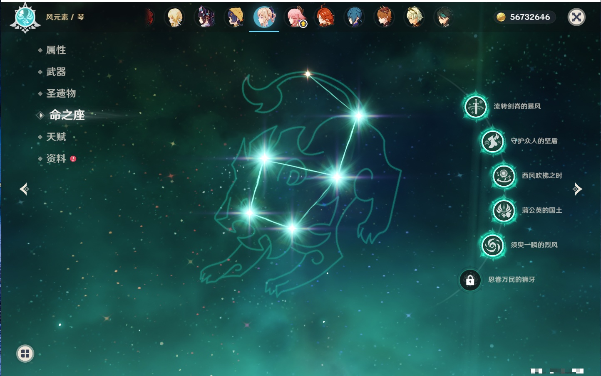Open the 须臾一瞬的烈风 swirl constellation icon

coord(493,245)
